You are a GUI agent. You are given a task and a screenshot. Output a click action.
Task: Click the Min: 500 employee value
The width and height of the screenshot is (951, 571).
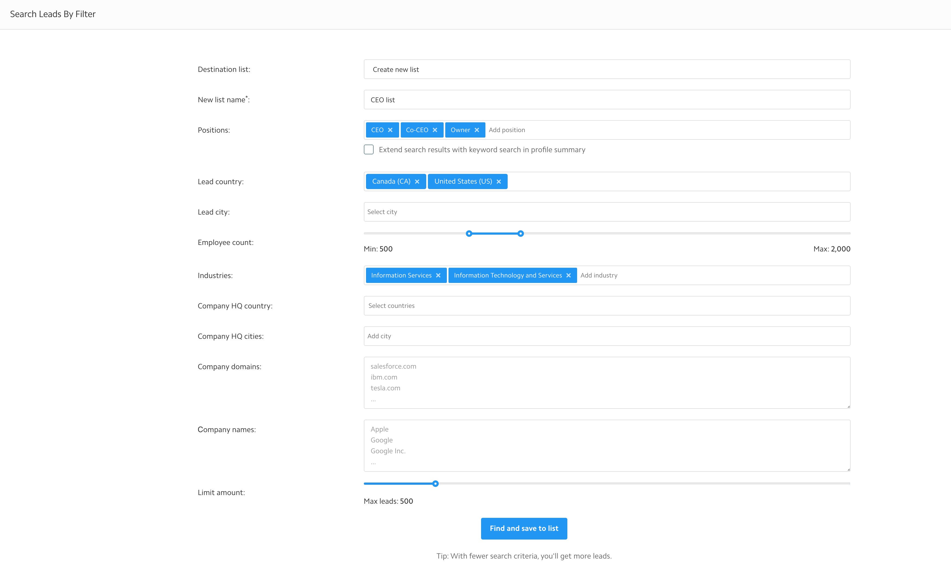(x=378, y=249)
